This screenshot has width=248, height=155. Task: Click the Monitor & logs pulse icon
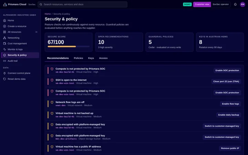click(x=4, y=49)
